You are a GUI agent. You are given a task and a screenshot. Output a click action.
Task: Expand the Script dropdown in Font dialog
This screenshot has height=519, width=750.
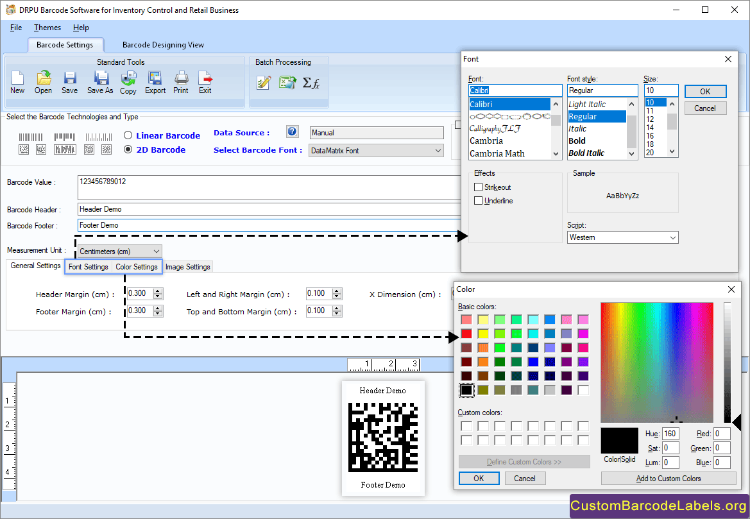coord(672,238)
